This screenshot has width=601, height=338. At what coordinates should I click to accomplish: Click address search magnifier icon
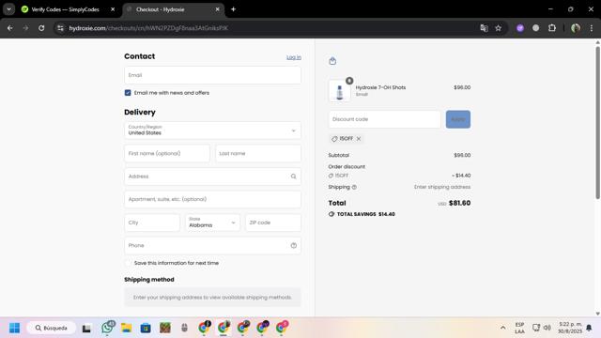click(293, 177)
